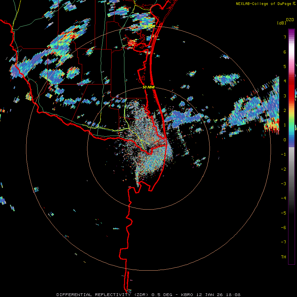Click the 7 value on the color scale
Image resolution: width=297 pixels, height=297 pixels.
point(285,37)
